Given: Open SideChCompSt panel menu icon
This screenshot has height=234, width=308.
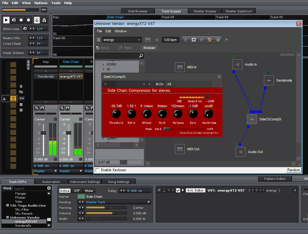Looking at the screenshot, I should (x=105, y=84).
